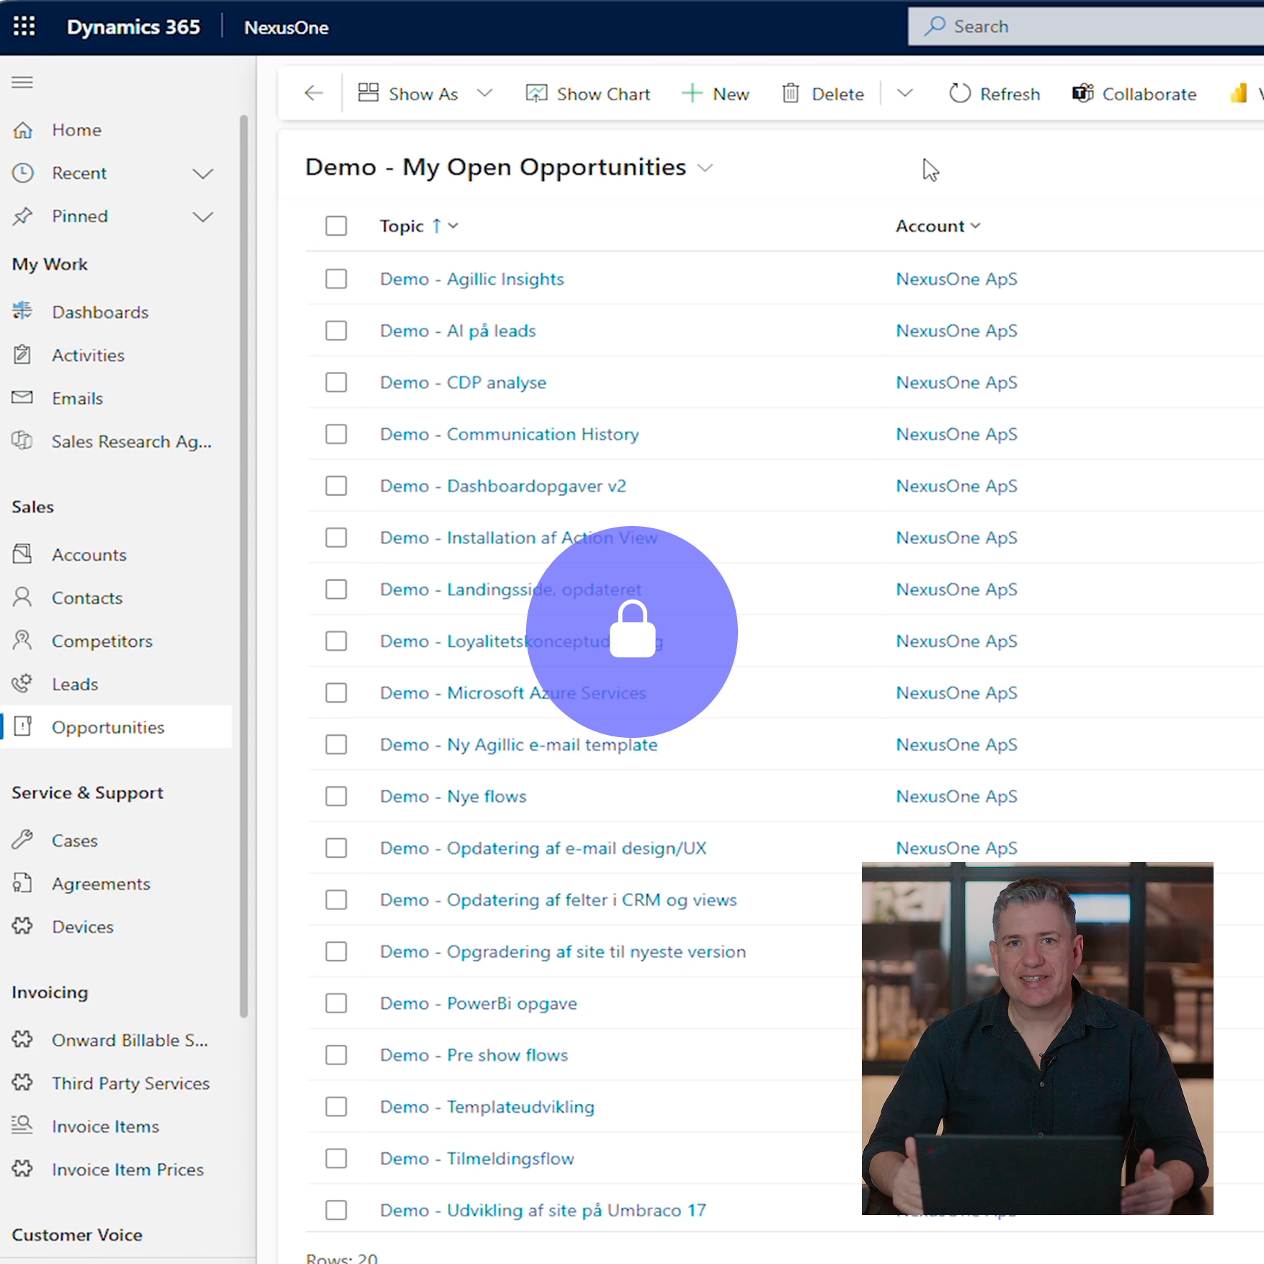1264x1264 pixels.
Task: Expand the Recent section chevron
Action: 203,174
